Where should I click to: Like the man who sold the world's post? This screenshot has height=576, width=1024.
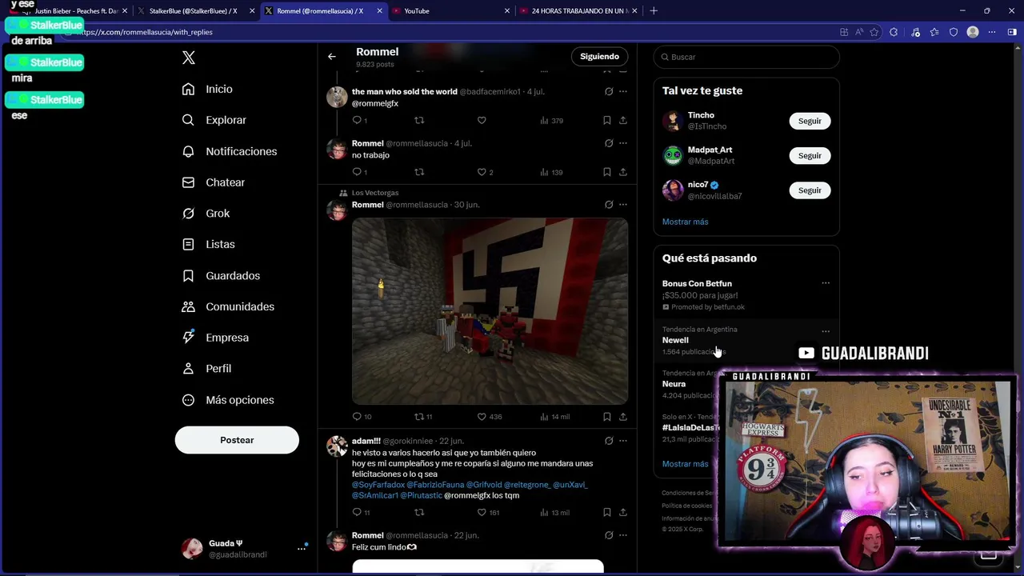click(482, 120)
